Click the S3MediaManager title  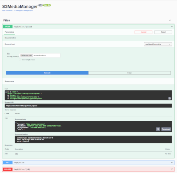click(20, 7)
